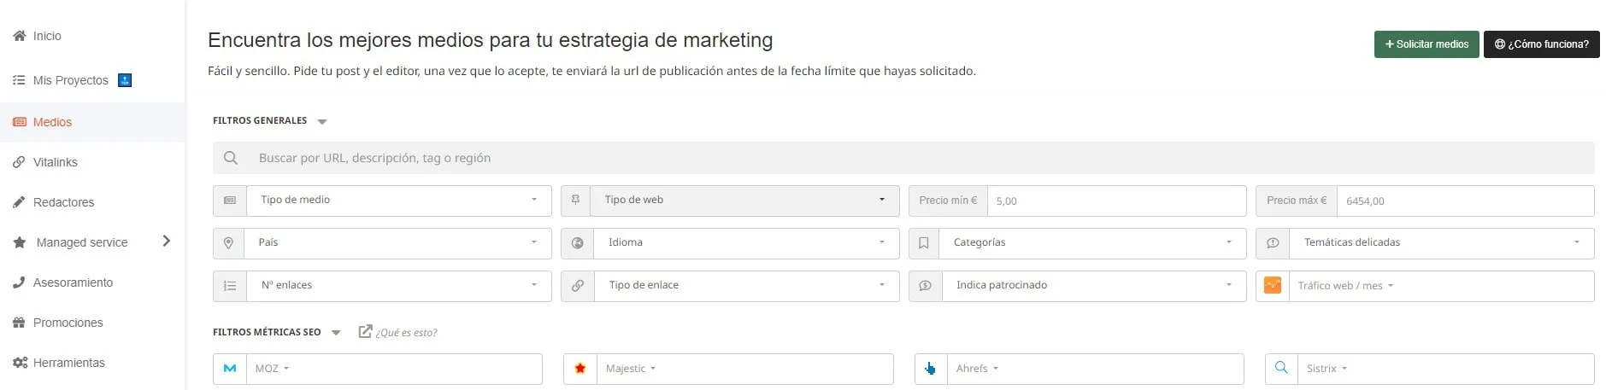Open Mis Proyectos in sidebar
The width and height of the screenshot is (1606, 390).
click(71, 80)
